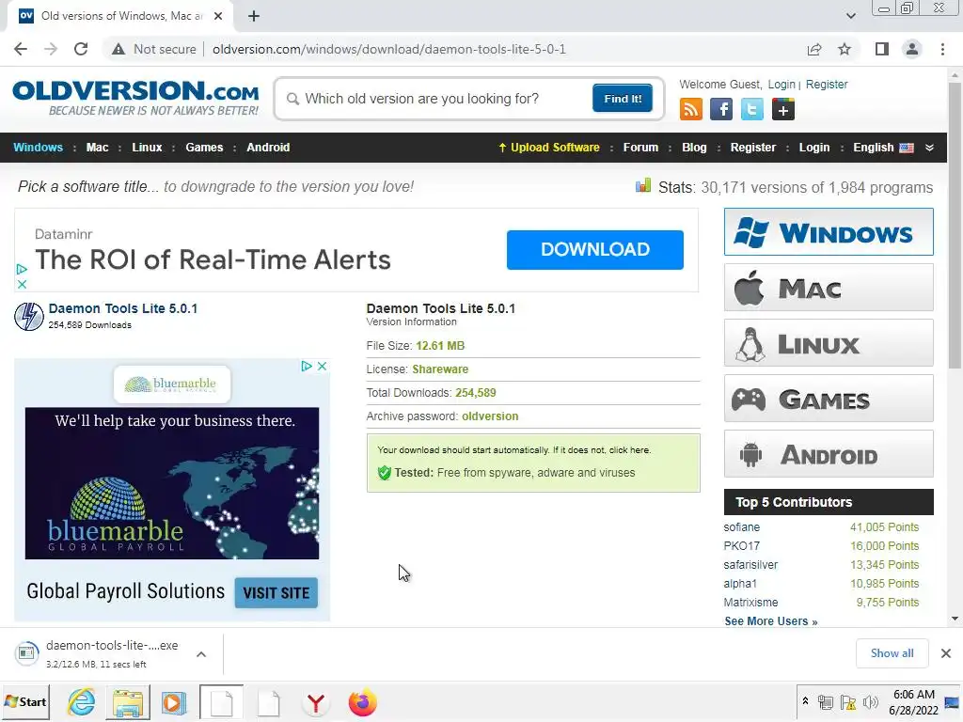
Task: Click the black plus share icon
Action: click(x=782, y=109)
